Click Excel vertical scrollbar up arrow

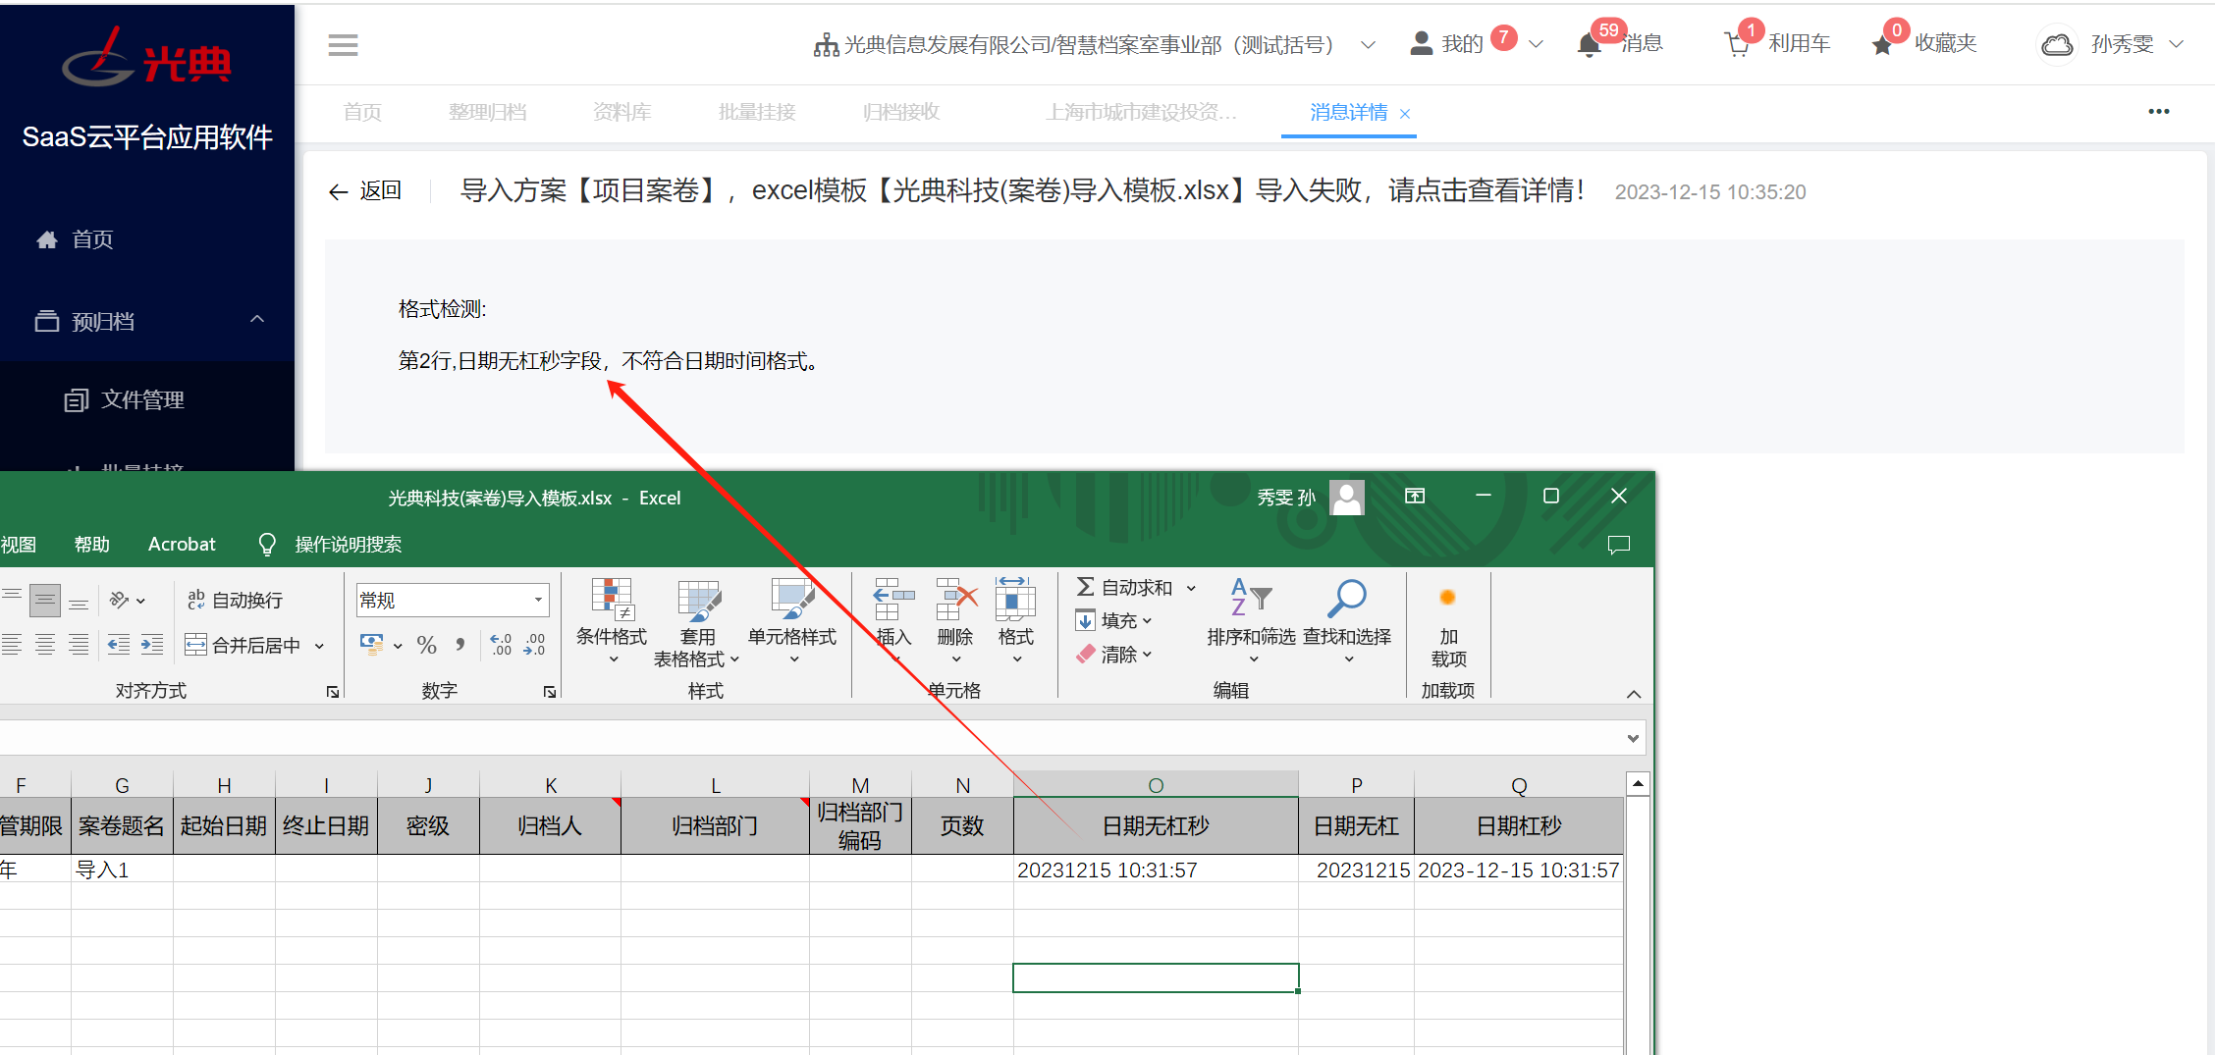[1637, 784]
